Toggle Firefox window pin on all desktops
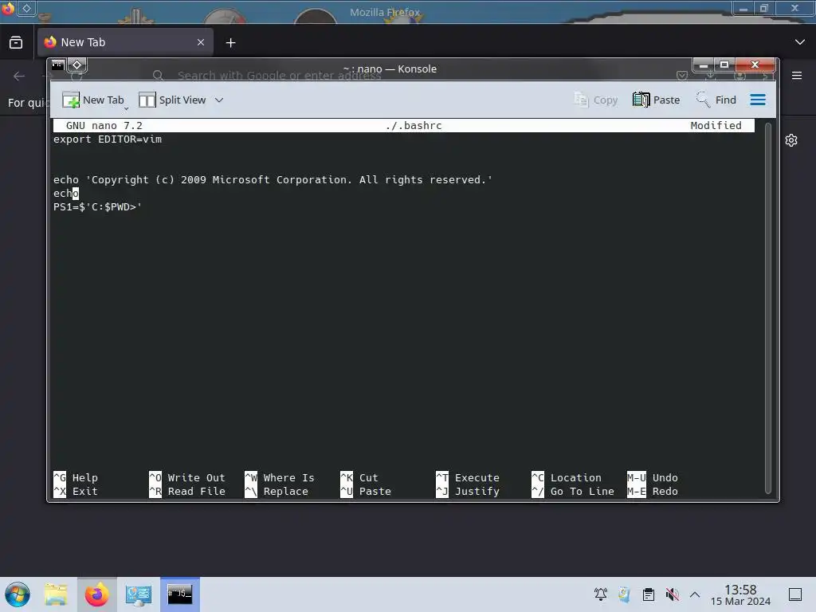This screenshot has height=612, width=816. pyautogui.click(x=26, y=8)
